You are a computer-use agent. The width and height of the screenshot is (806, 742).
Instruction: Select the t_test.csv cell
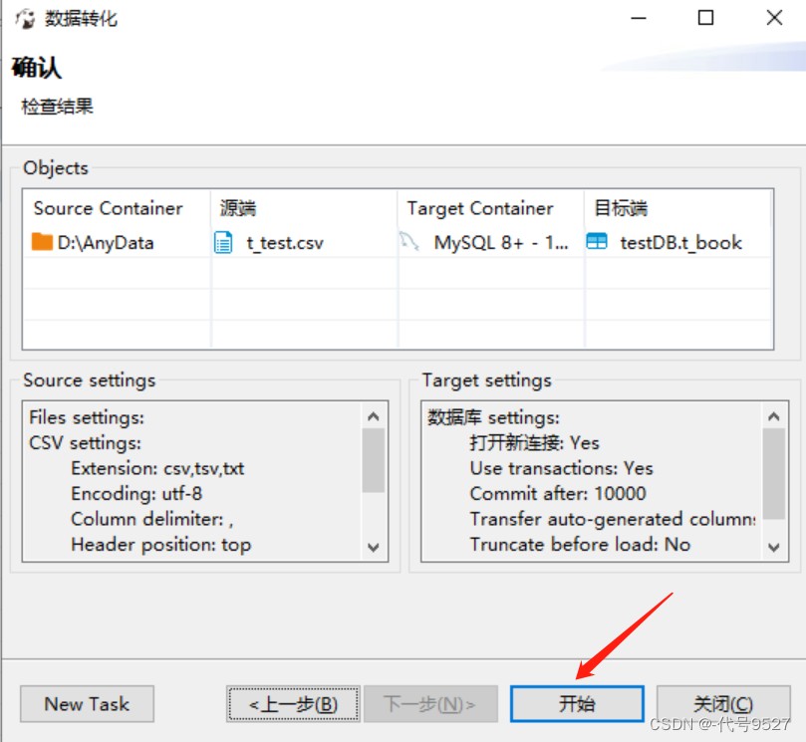(x=304, y=243)
